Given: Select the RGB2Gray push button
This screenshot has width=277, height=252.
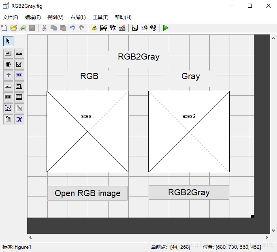Looking at the screenshot, I should click(x=189, y=192).
